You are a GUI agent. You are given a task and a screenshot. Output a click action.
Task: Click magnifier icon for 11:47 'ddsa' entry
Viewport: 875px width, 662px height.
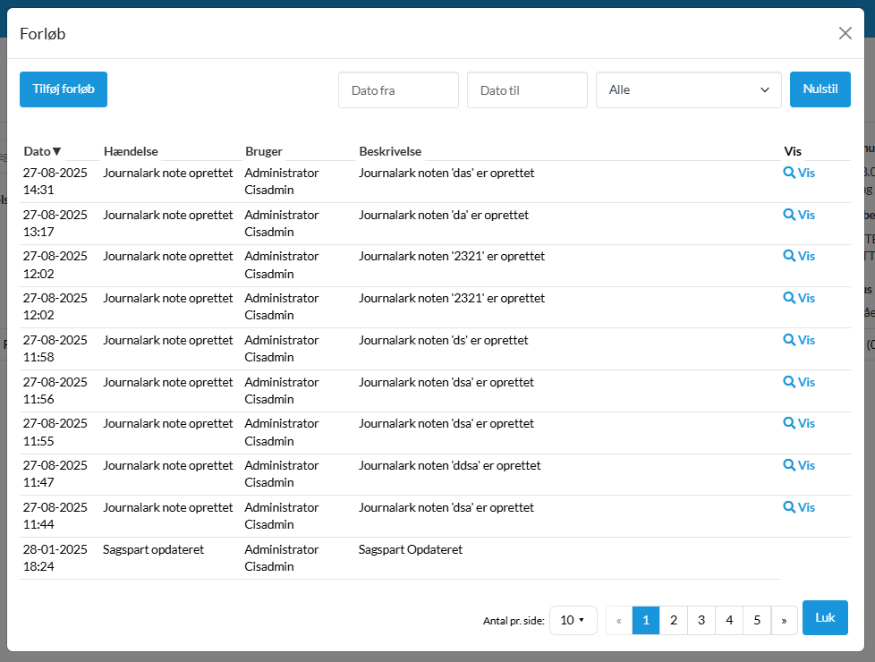[789, 465]
